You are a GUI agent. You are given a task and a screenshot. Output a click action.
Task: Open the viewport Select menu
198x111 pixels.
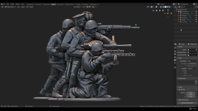[x=23, y=7]
